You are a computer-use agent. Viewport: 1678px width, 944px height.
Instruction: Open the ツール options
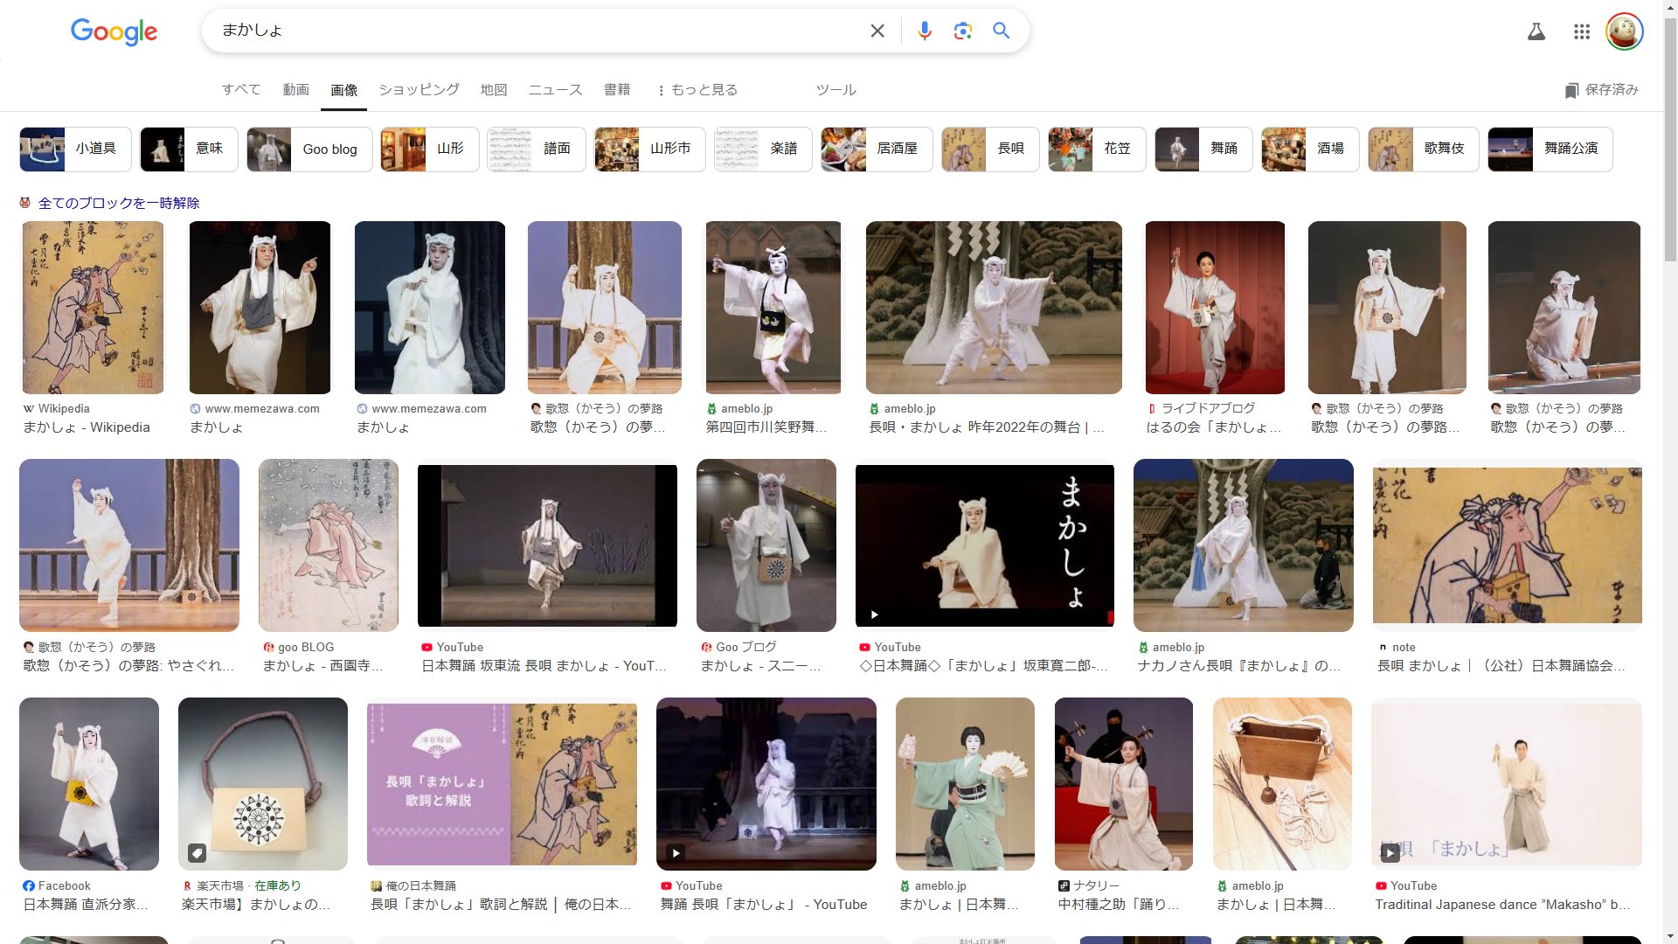[836, 90]
